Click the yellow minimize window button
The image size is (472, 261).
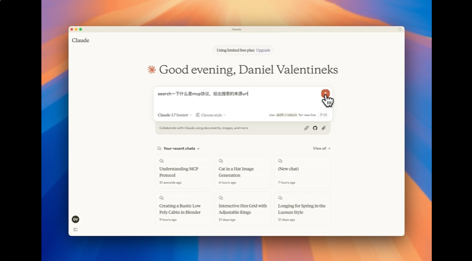tap(76, 29)
